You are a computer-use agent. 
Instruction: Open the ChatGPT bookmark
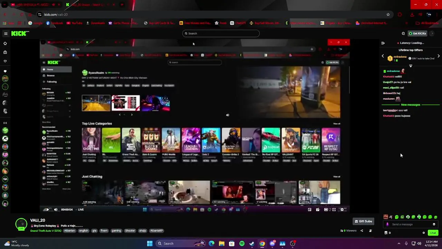tap(238, 23)
